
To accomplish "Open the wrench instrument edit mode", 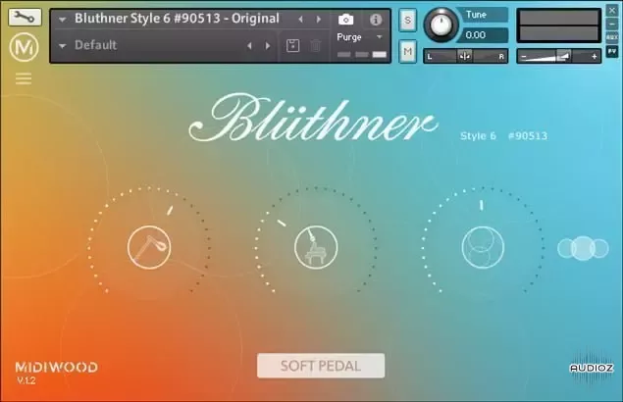I will [x=25, y=17].
